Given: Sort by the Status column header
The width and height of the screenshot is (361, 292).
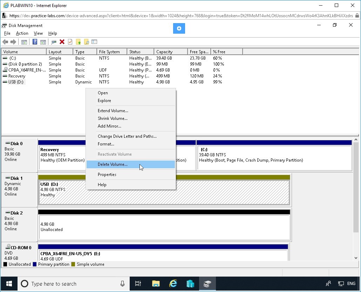Looking at the screenshot, I should 141,52.
